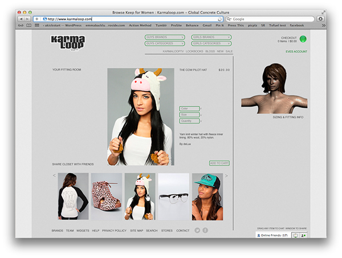Viewport: 342px width, 258px height.
Task: Open the bookmarks book icon
Action: (29, 26)
